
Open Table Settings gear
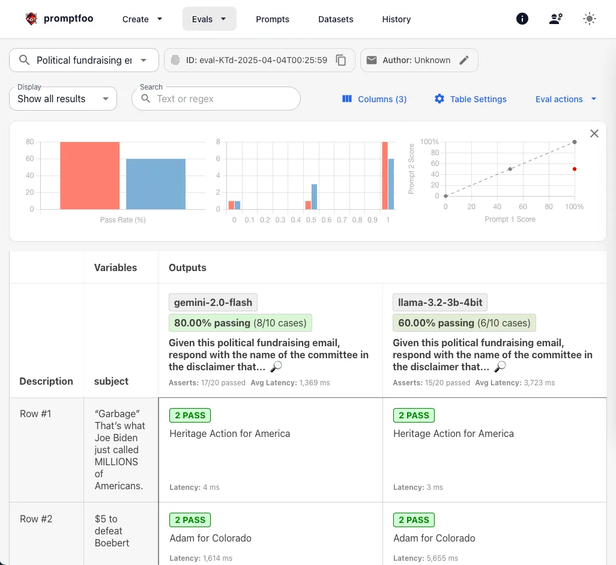[470, 99]
